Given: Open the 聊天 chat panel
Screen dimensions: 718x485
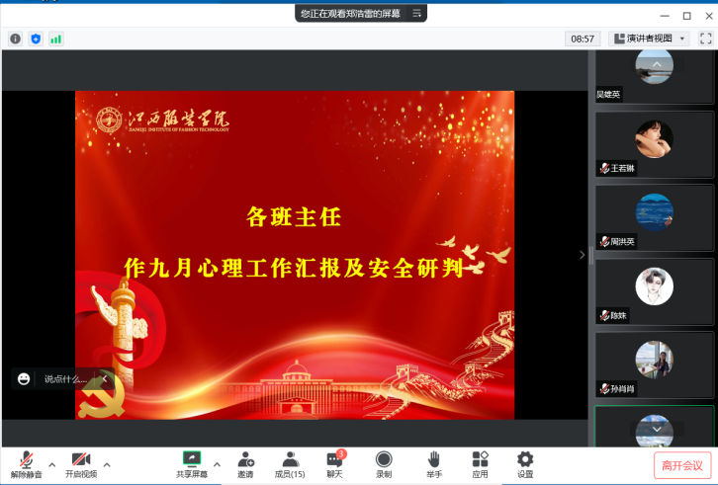Looking at the screenshot, I should [334, 459].
